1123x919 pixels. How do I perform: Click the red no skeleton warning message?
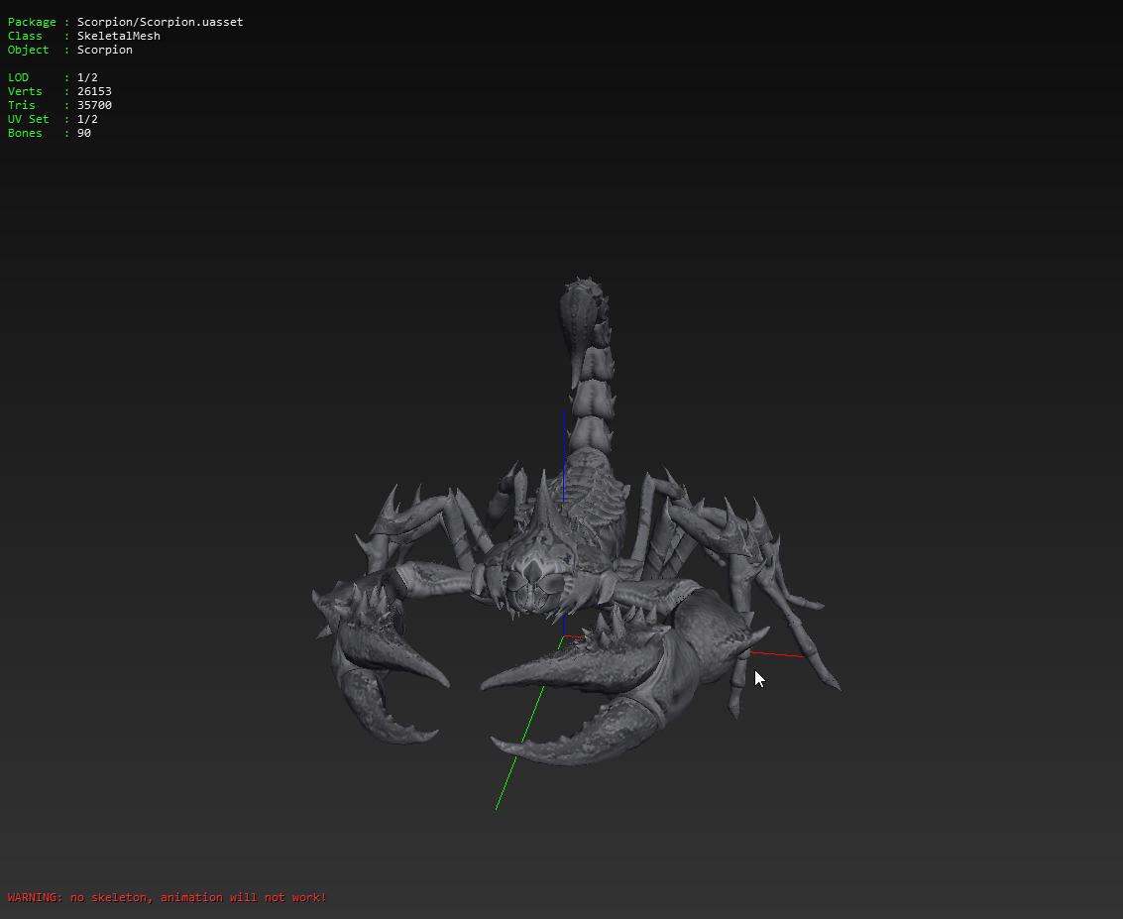pos(167,897)
